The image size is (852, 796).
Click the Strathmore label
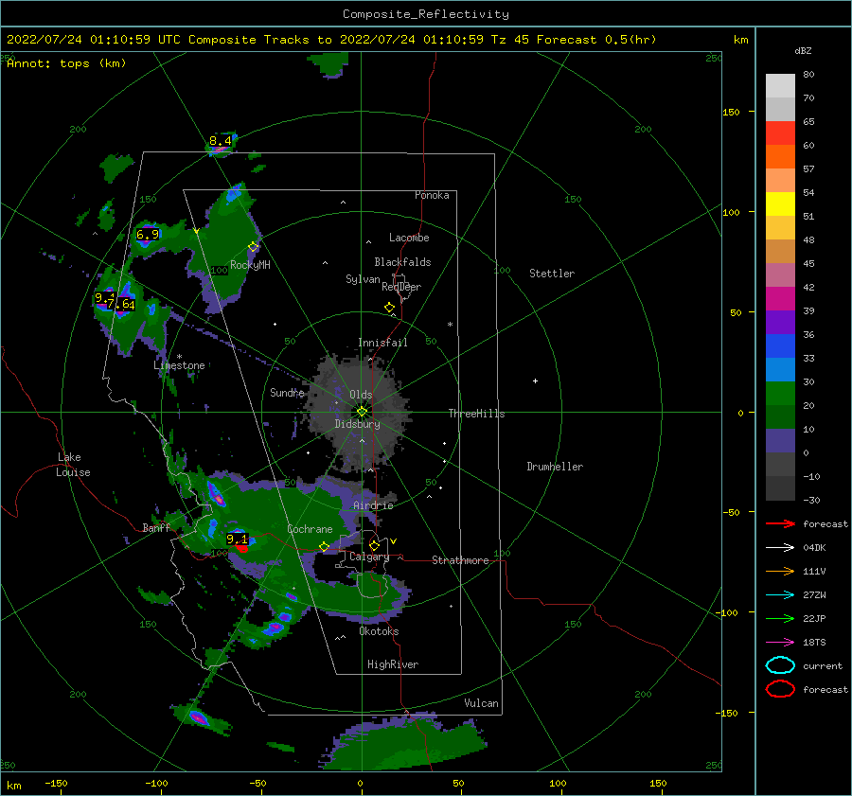coord(460,560)
